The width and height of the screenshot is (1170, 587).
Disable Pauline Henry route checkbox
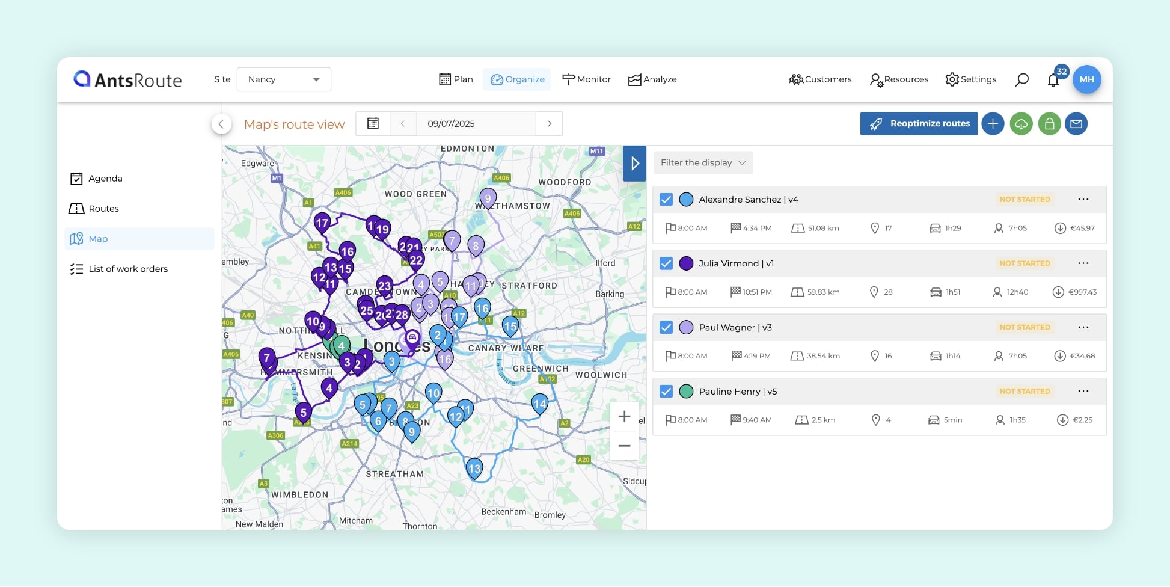pyautogui.click(x=666, y=392)
